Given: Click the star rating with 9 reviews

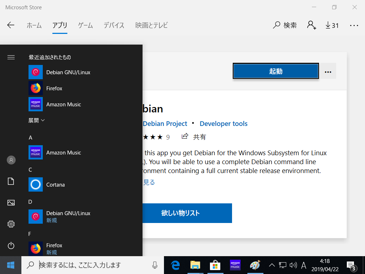Looking at the screenshot, I should coord(156,137).
